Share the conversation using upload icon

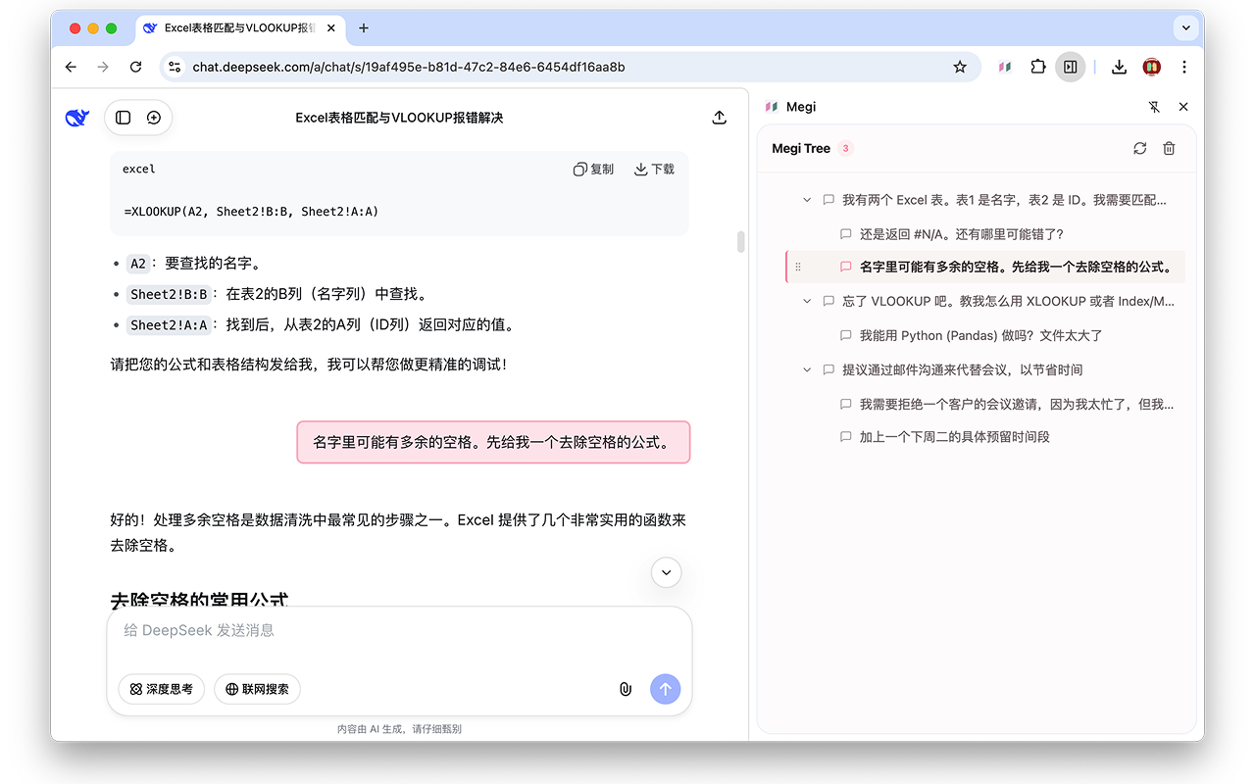[x=719, y=118]
